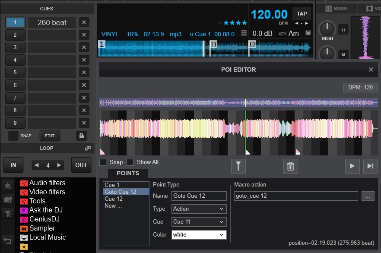Select the POINTS tab
381x253 pixels.
click(x=128, y=173)
